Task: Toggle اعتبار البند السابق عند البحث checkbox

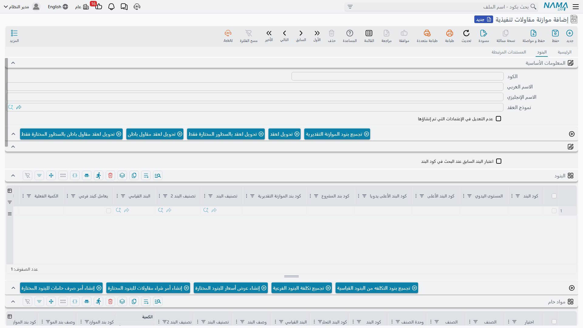Action: [499, 161]
